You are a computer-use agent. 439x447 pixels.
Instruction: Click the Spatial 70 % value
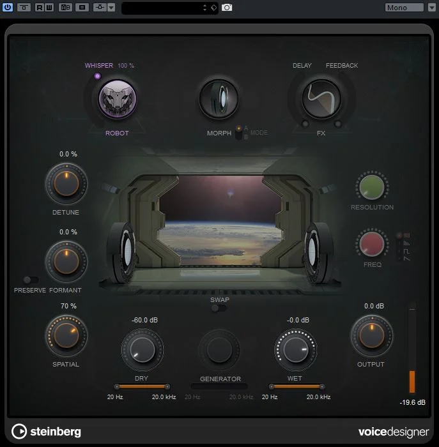point(68,306)
